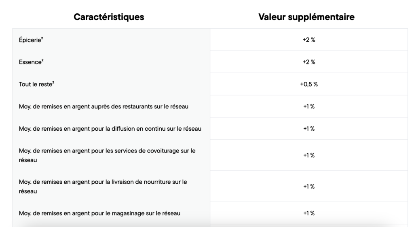
Task: Select the +1 % value for magasinage
Action: (x=309, y=213)
